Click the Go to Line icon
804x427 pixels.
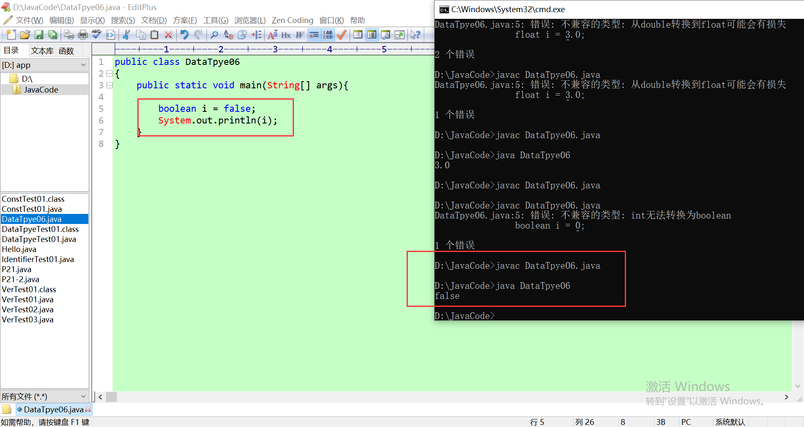(x=256, y=35)
